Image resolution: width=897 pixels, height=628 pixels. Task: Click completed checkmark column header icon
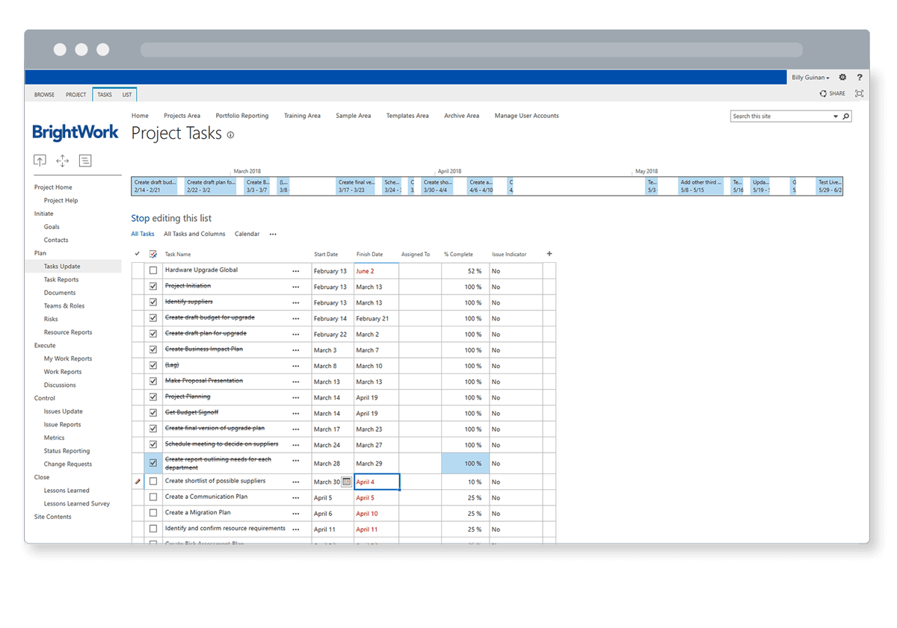click(x=137, y=254)
